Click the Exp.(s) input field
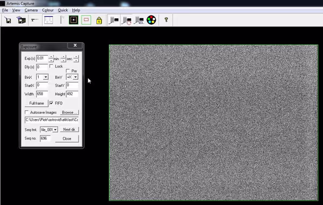 pyautogui.click(x=42, y=58)
